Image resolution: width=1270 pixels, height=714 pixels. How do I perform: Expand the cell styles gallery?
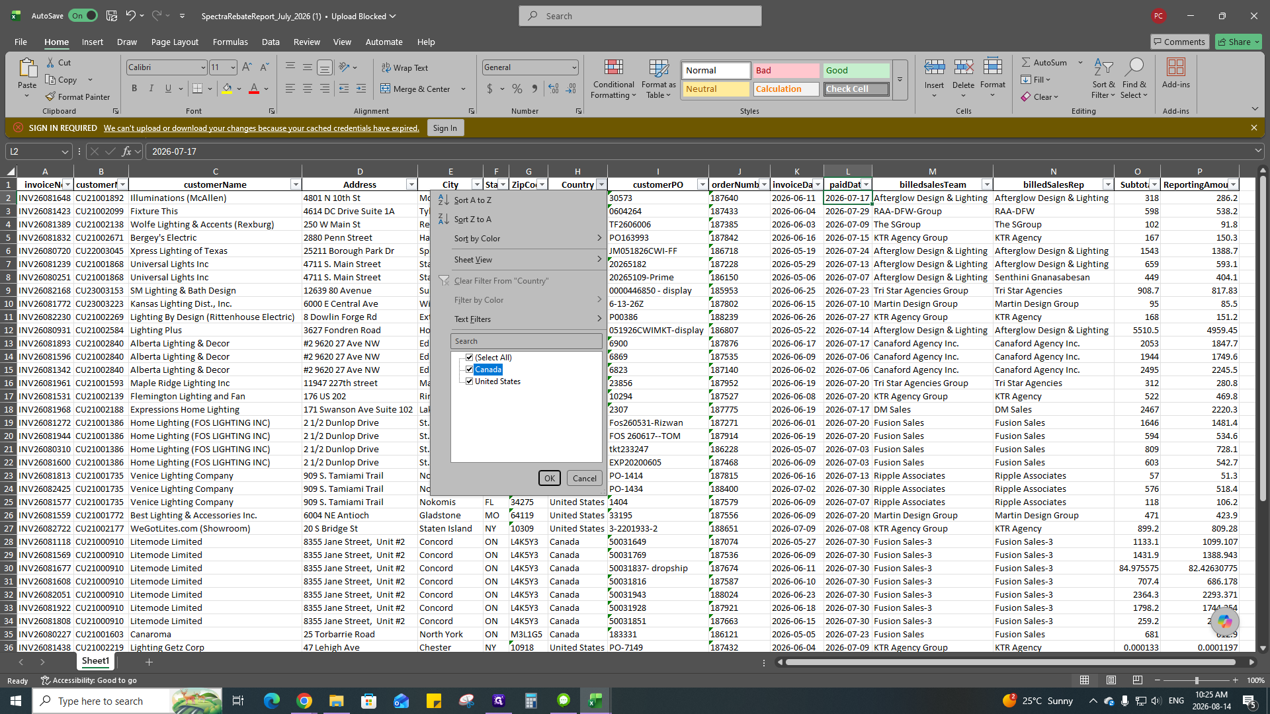tap(900, 80)
